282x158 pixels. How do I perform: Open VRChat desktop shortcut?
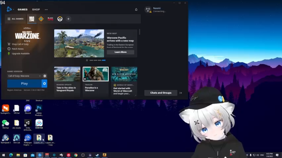pyautogui.click(x=17, y=109)
